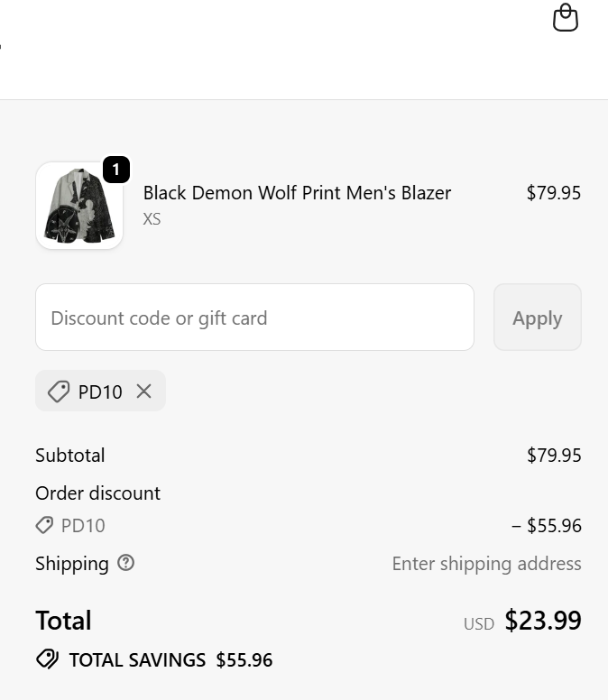Click the PD10 label in the discount chip
The image size is (608, 700).
click(x=100, y=392)
